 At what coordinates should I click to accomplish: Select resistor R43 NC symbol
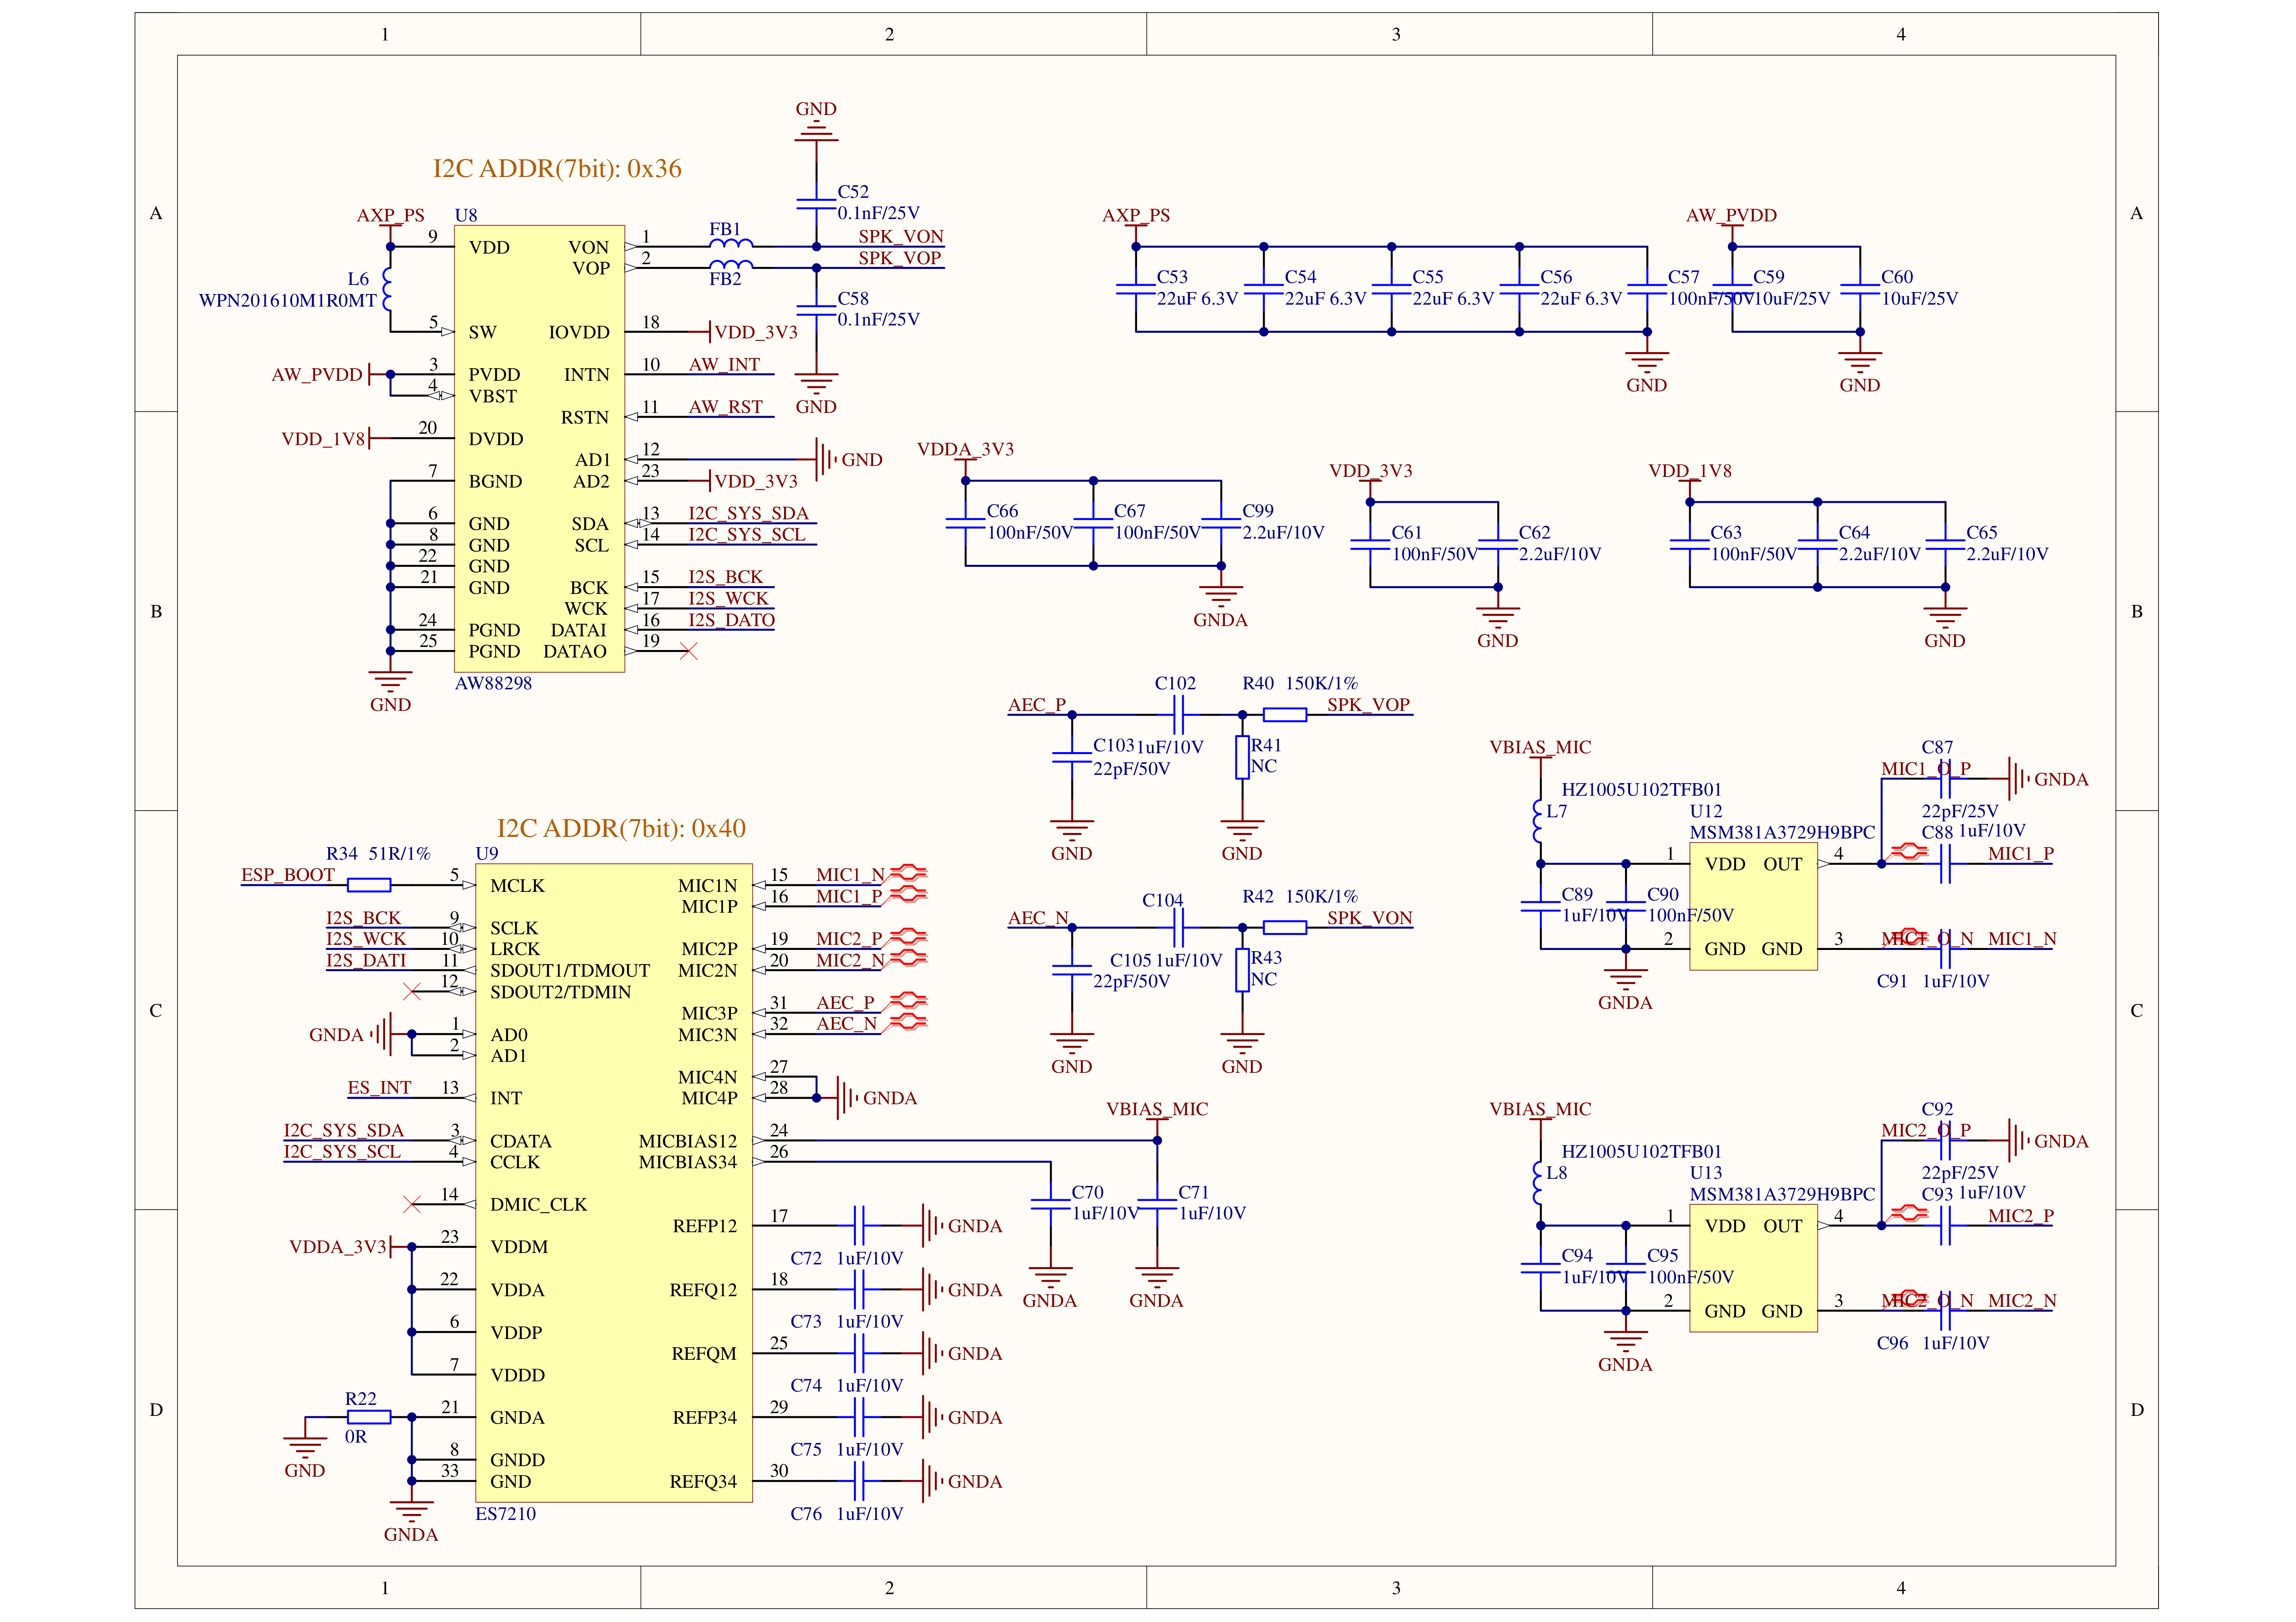[1242, 970]
